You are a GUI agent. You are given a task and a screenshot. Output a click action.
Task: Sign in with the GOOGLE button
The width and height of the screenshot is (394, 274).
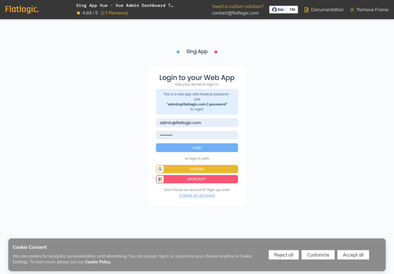[197, 169]
